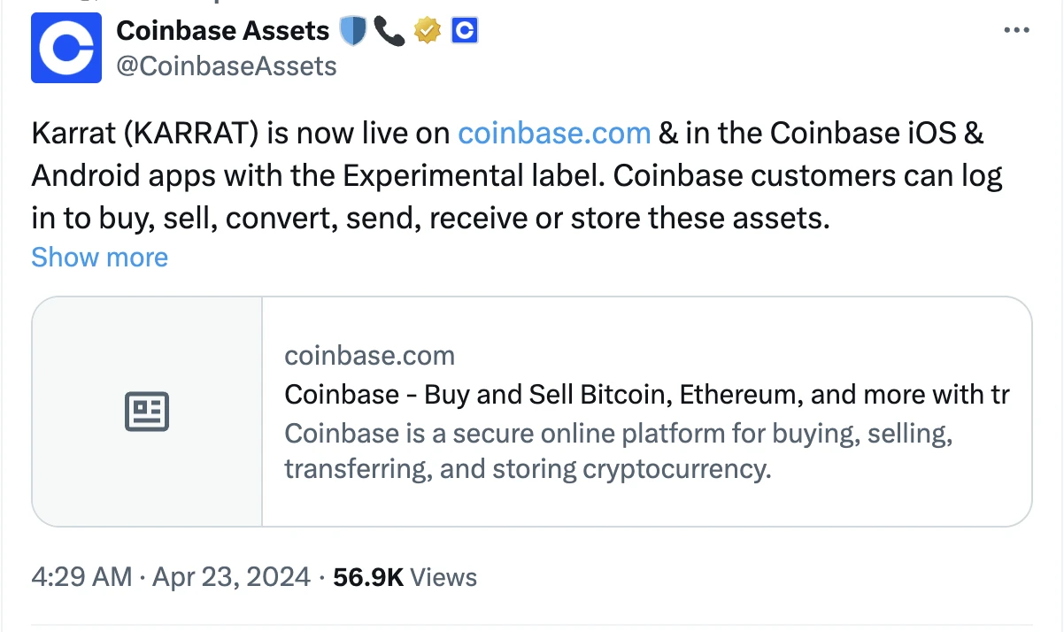Viewport: 1064px width, 632px height.
Task: Open the @CoinbaseAssets handle
Action: tap(227, 66)
